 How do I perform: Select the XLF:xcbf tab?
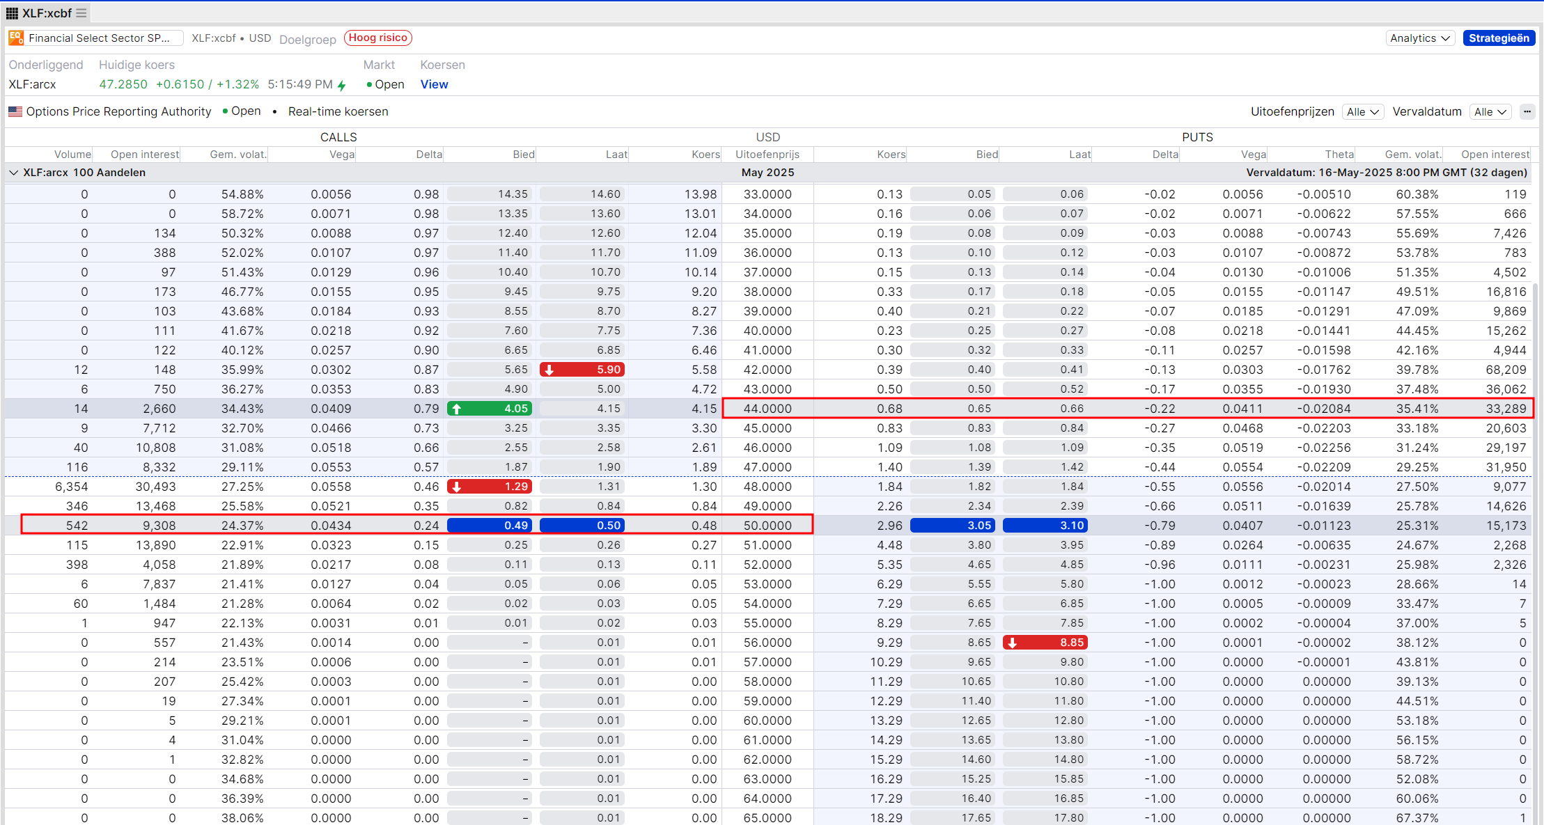47,13
